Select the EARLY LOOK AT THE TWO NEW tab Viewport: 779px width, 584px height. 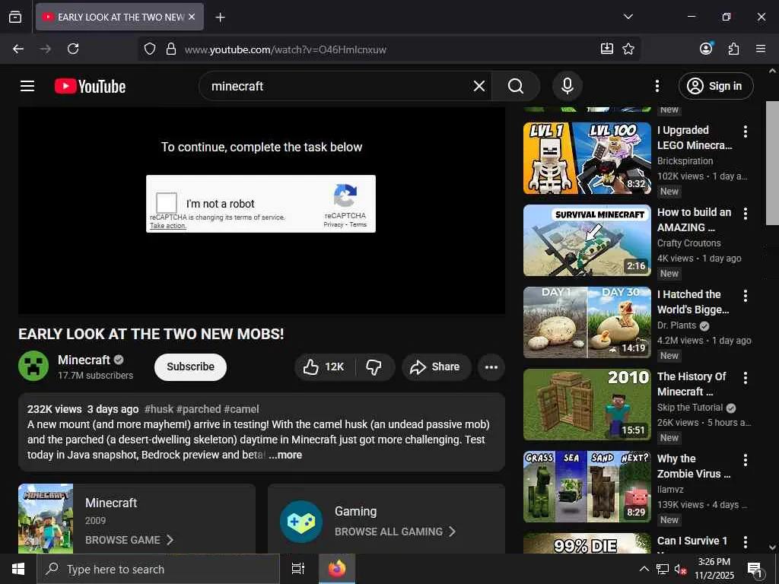(x=119, y=17)
